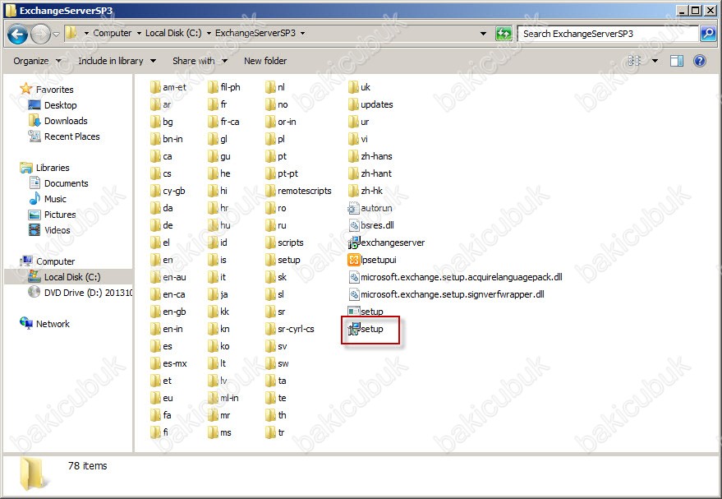This screenshot has height=499, width=722.
Task: Go back using the Back arrow button
Action: [x=17, y=34]
